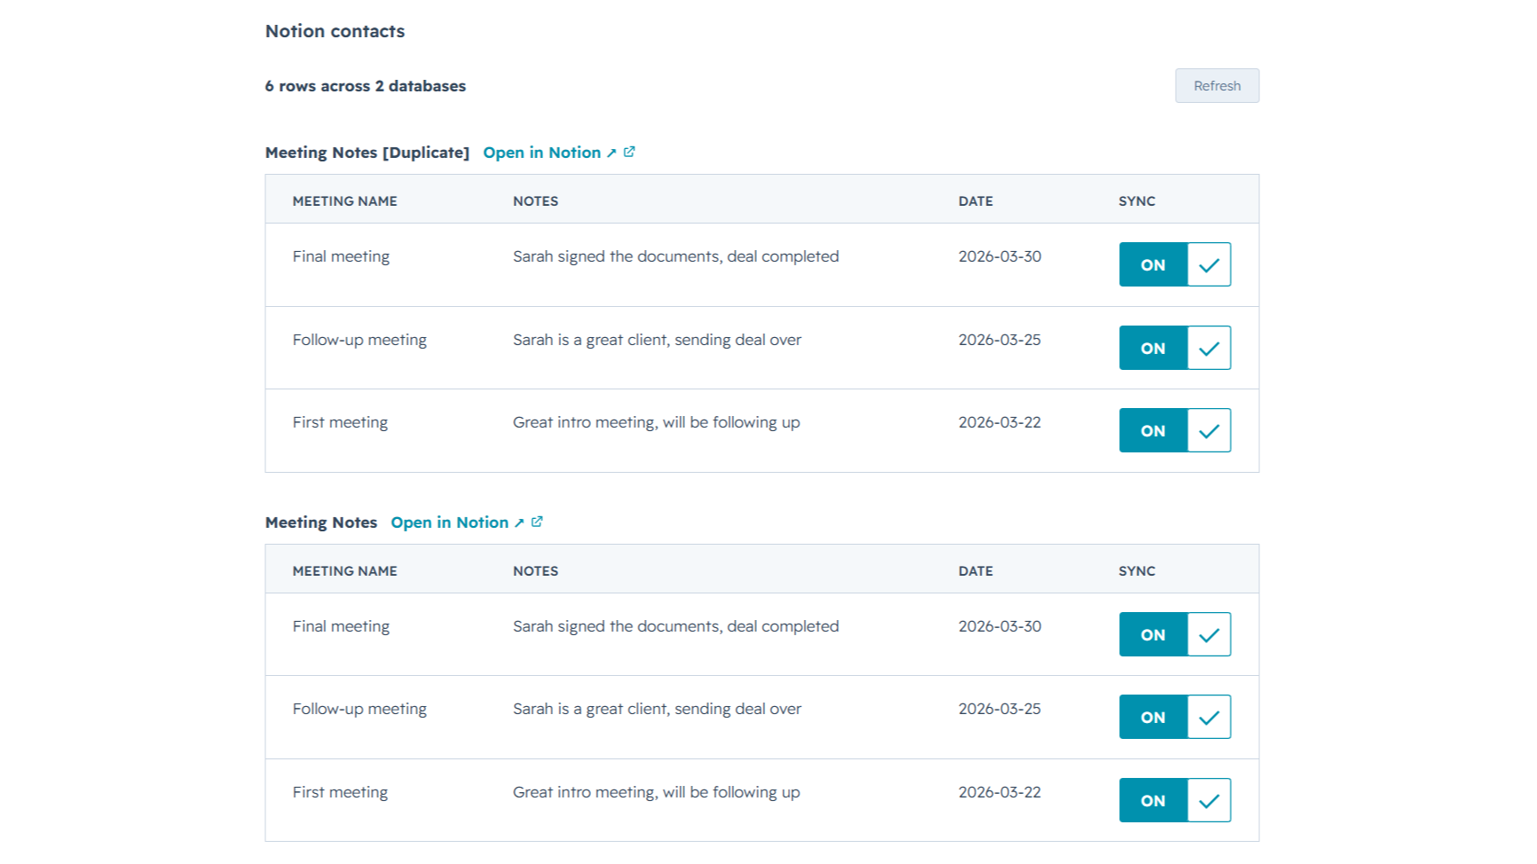Select 'Great intro meeting' note in Meeting Notes [Duplicate]

[656, 422]
